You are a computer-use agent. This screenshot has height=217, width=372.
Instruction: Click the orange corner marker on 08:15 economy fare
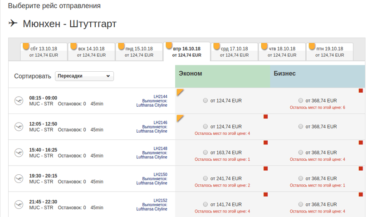click(x=180, y=92)
